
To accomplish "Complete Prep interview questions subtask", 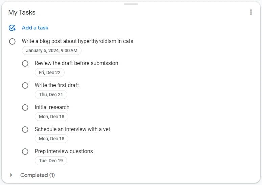I will pyautogui.click(x=25, y=151).
